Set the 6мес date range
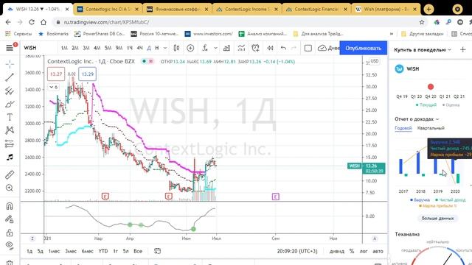472x265 pixels. point(87,251)
